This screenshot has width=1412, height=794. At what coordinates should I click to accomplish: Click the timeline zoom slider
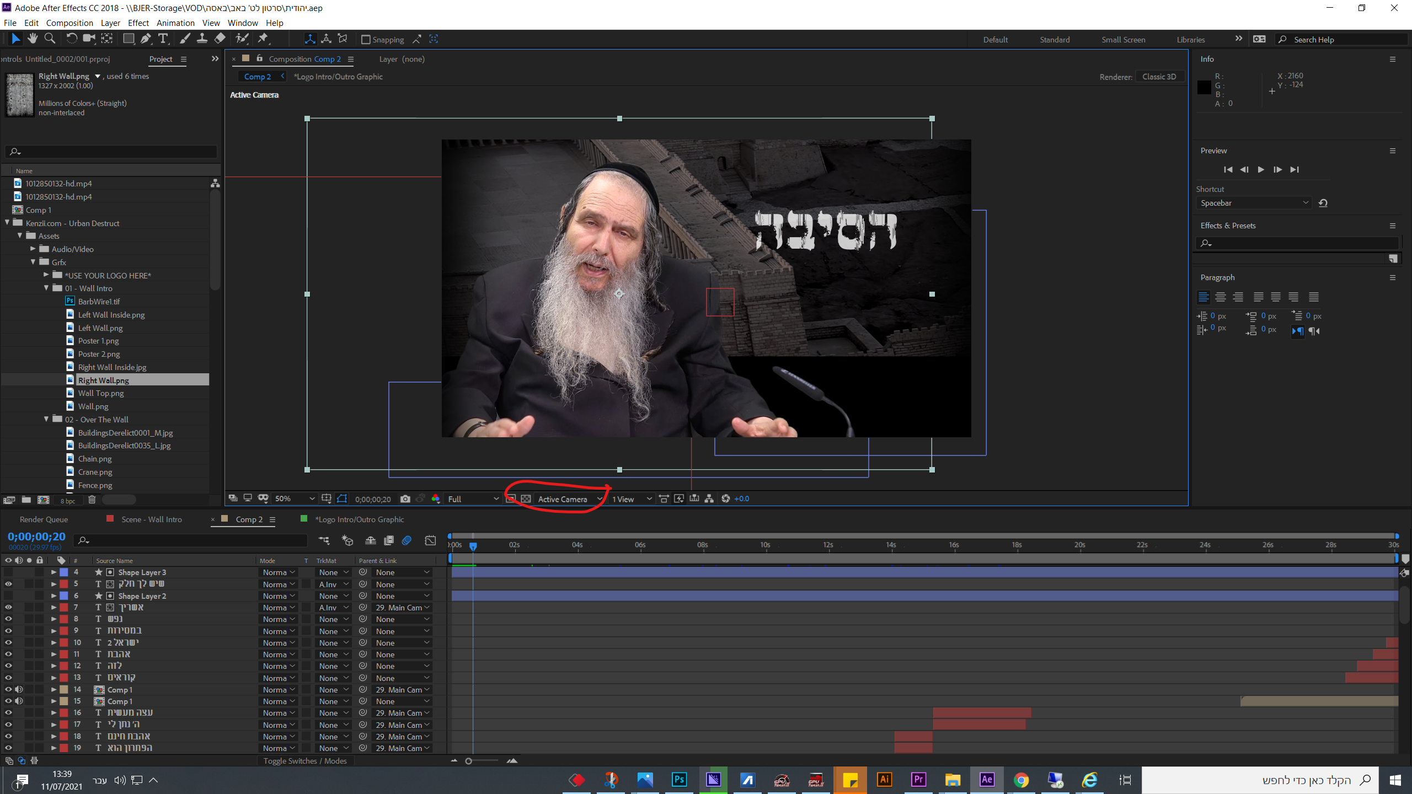(469, 761)
